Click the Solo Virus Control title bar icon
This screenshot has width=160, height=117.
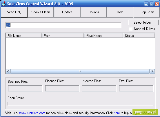click(3, 4)
